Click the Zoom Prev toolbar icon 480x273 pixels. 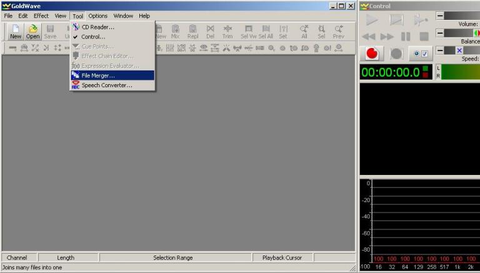[338, 32]
